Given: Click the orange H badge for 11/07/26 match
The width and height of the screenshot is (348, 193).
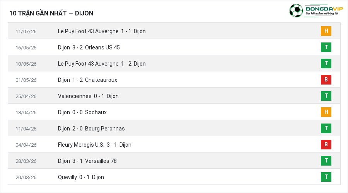Looking at the screenshot, I should pos(326,31).
